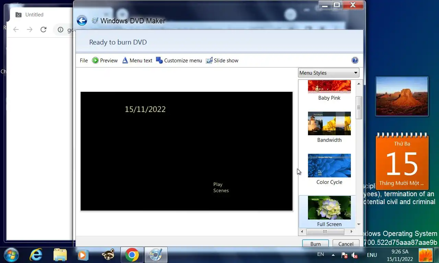Open Internet Explorer from the taskbar

[36, 255]
